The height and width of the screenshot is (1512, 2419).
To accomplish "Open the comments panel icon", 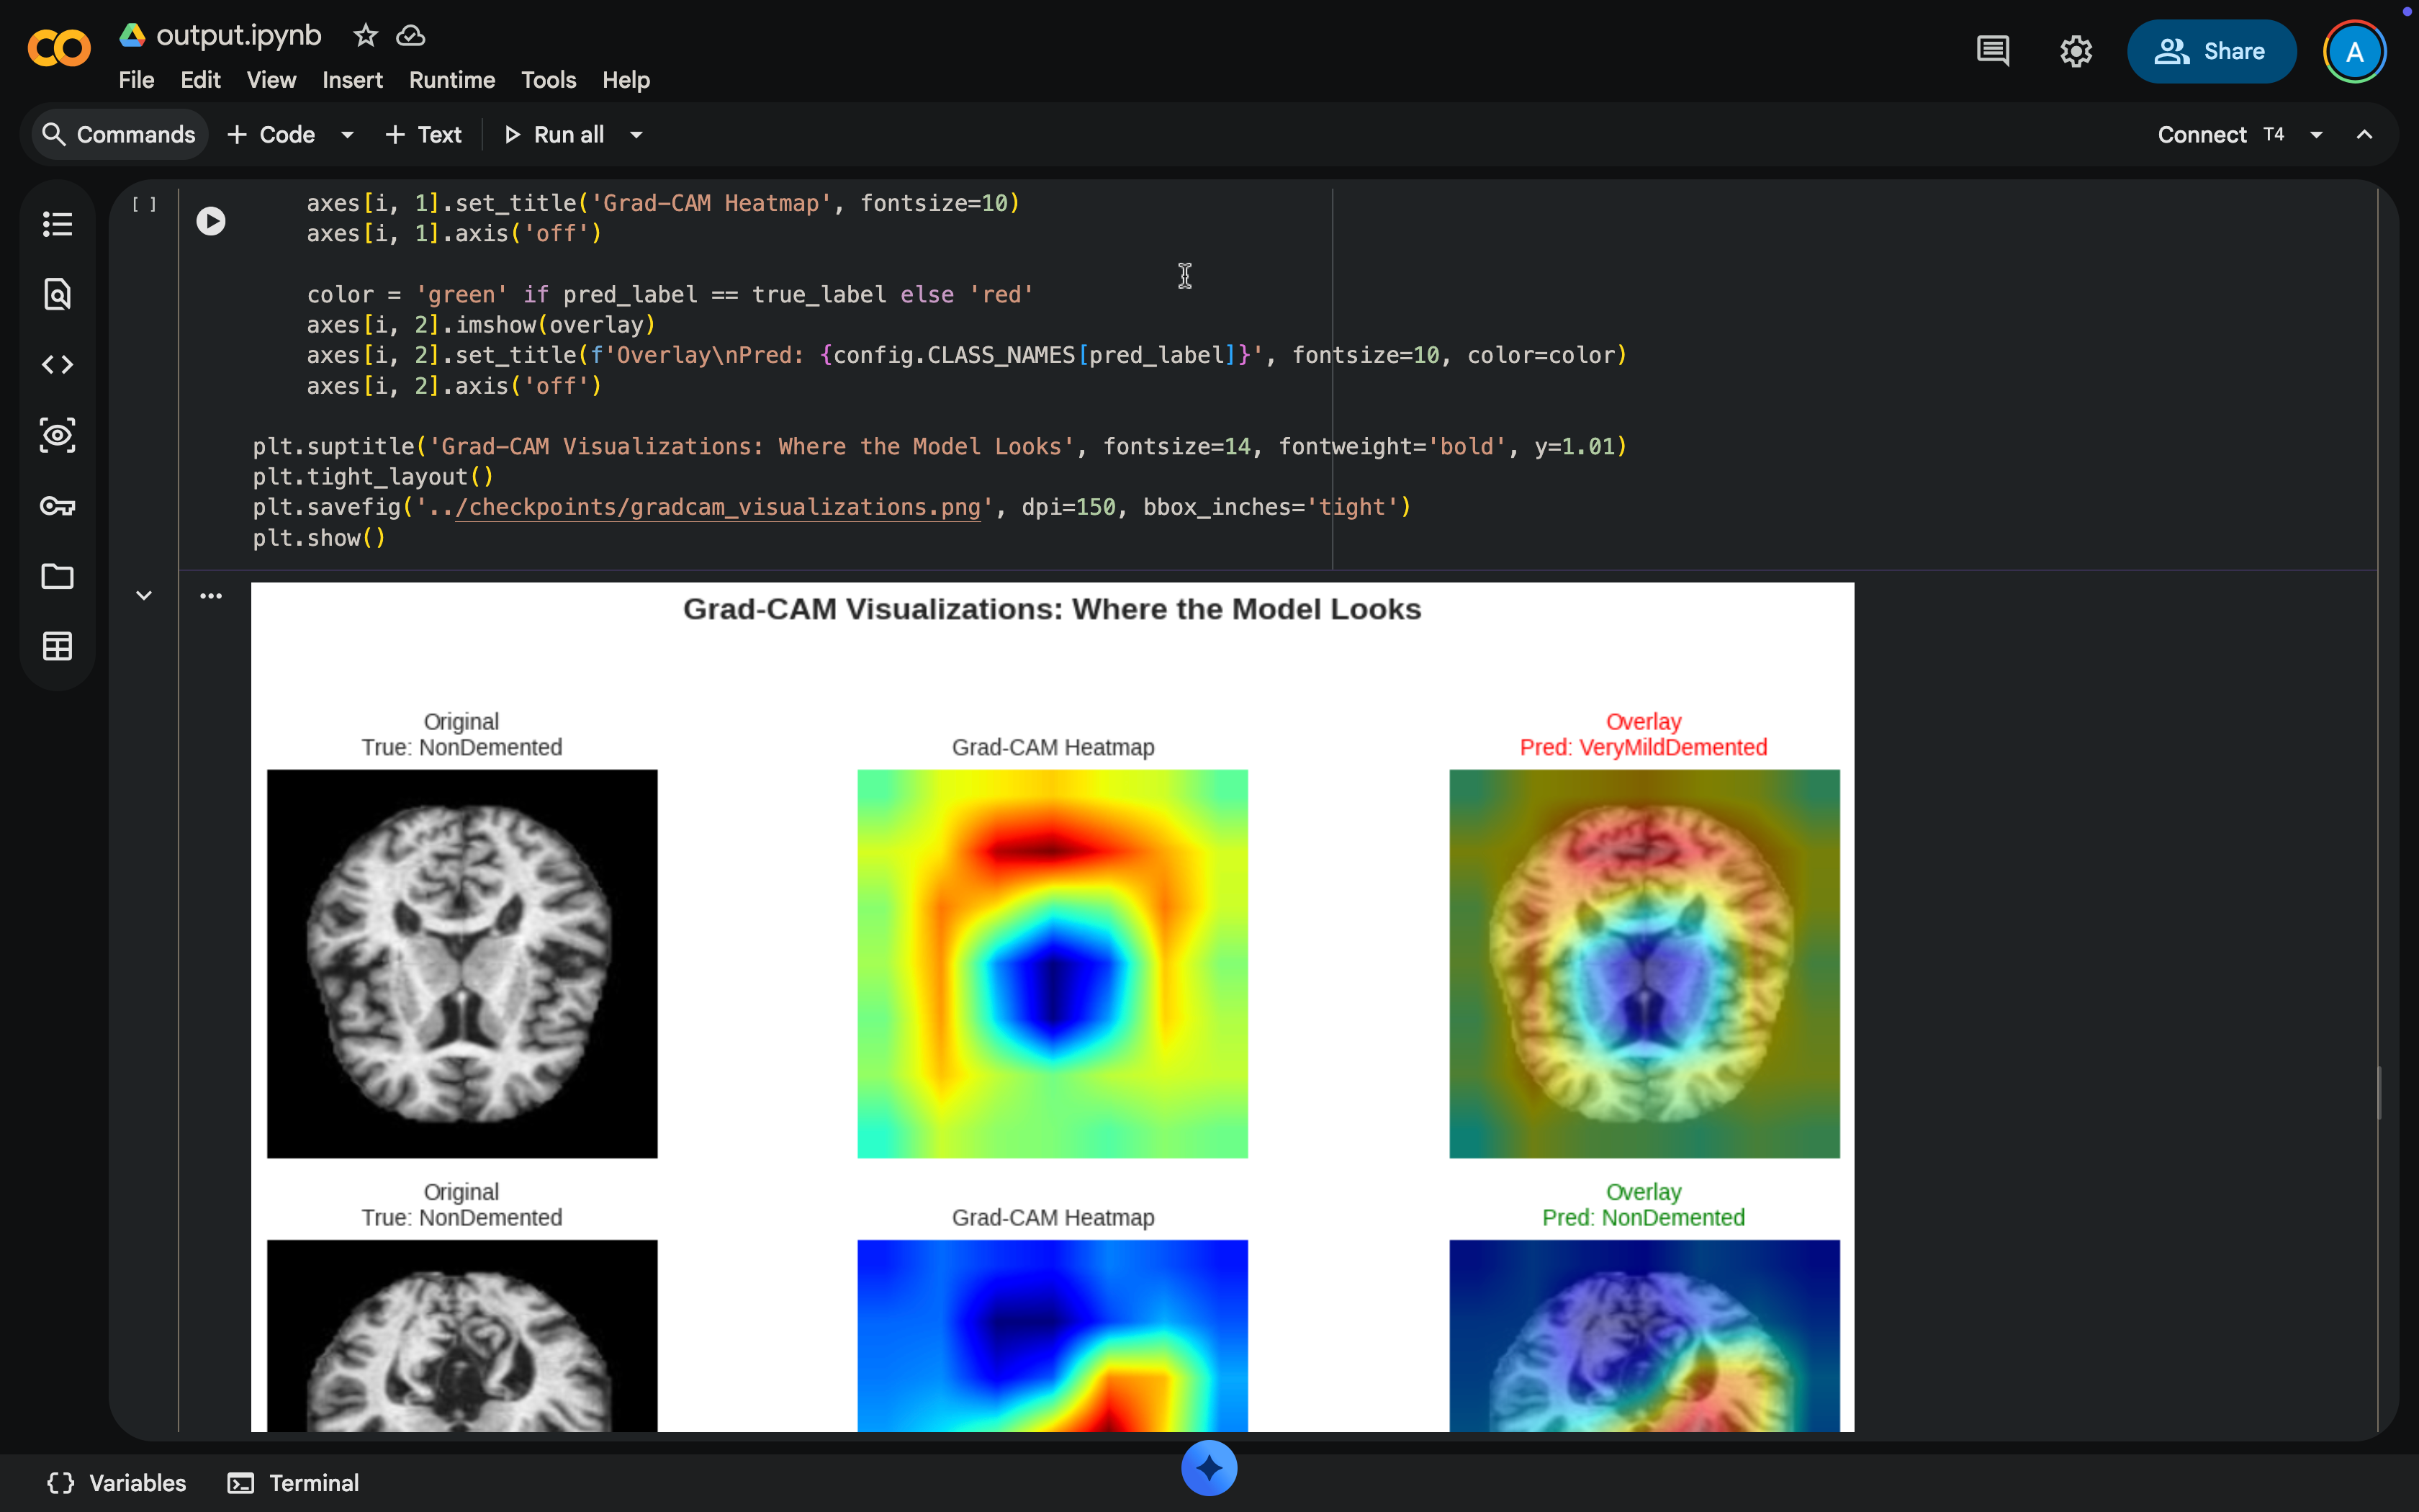I will 1992,51.
